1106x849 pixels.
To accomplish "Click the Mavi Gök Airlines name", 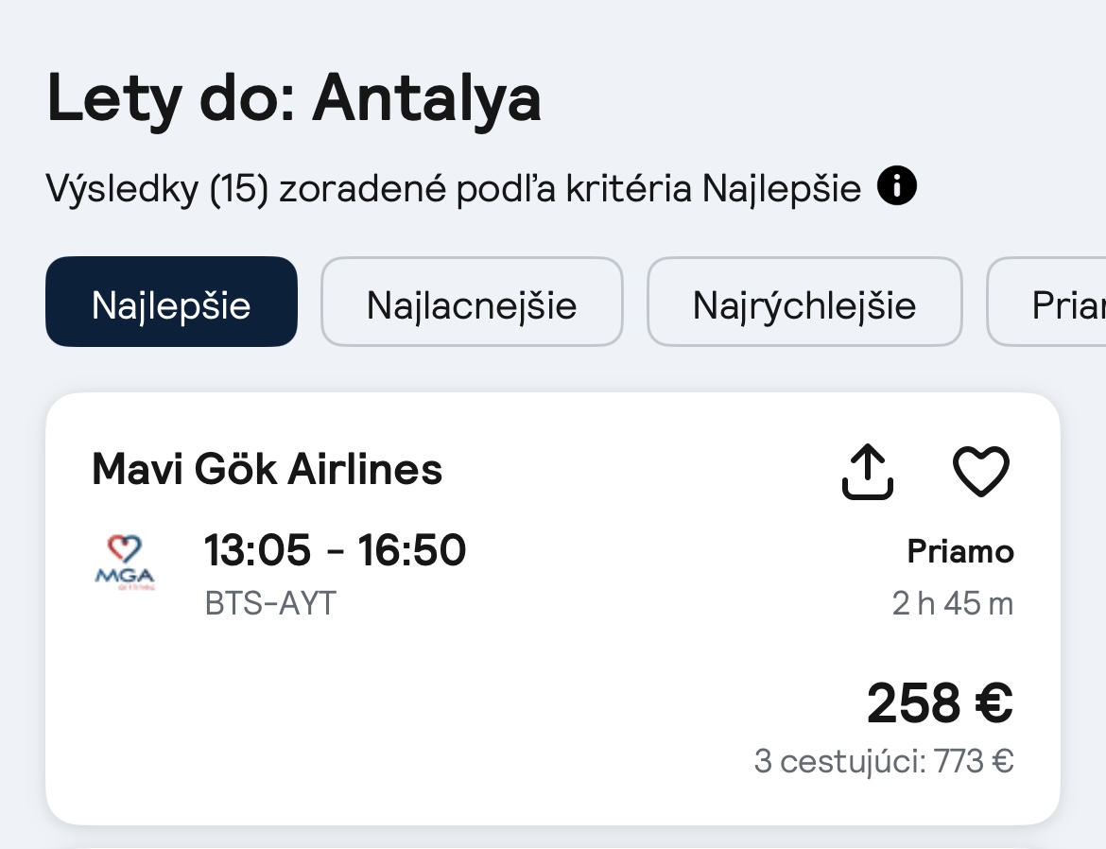I will 268,469.
